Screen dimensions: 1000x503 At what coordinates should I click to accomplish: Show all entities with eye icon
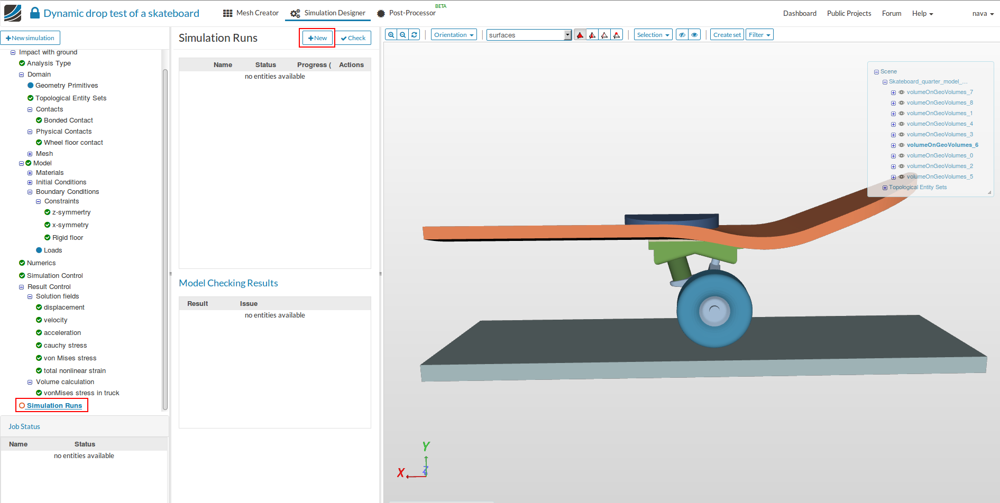point(695,35)
